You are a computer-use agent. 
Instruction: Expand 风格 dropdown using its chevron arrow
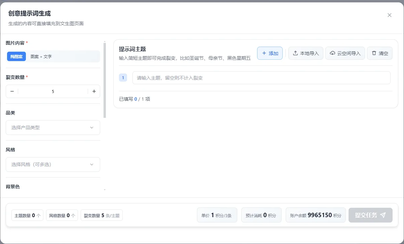tap(92, 164)
